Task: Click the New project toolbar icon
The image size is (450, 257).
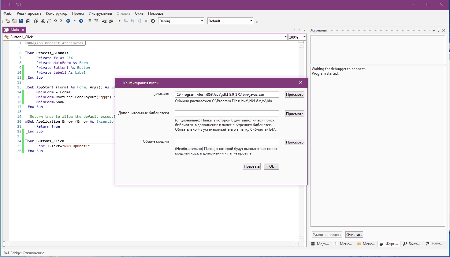Action: 8,21
